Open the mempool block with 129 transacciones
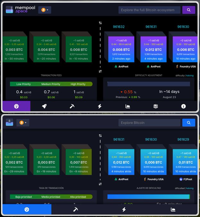 pos(15,162)
